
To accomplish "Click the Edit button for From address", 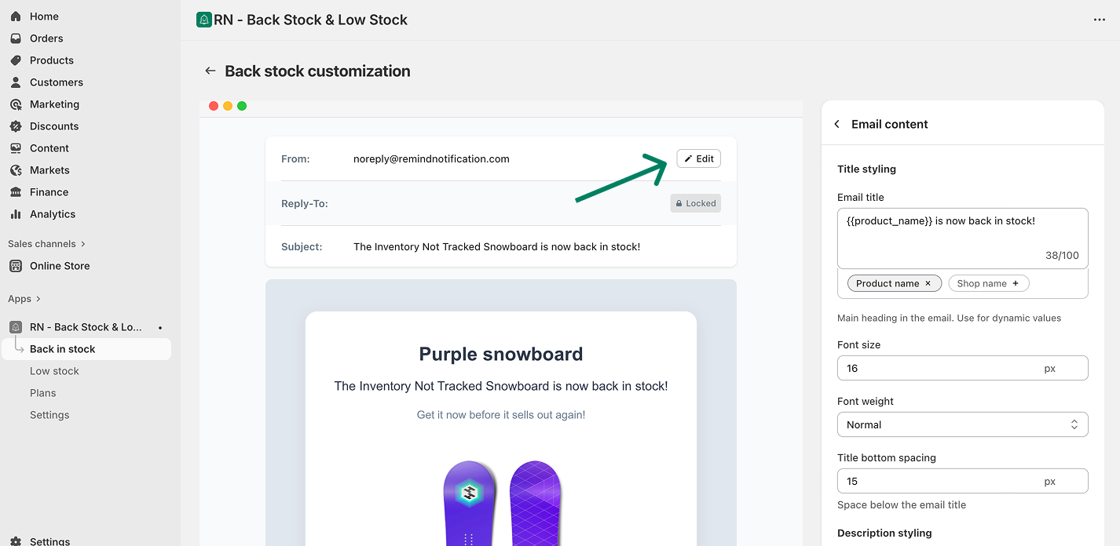I will 698,158.
